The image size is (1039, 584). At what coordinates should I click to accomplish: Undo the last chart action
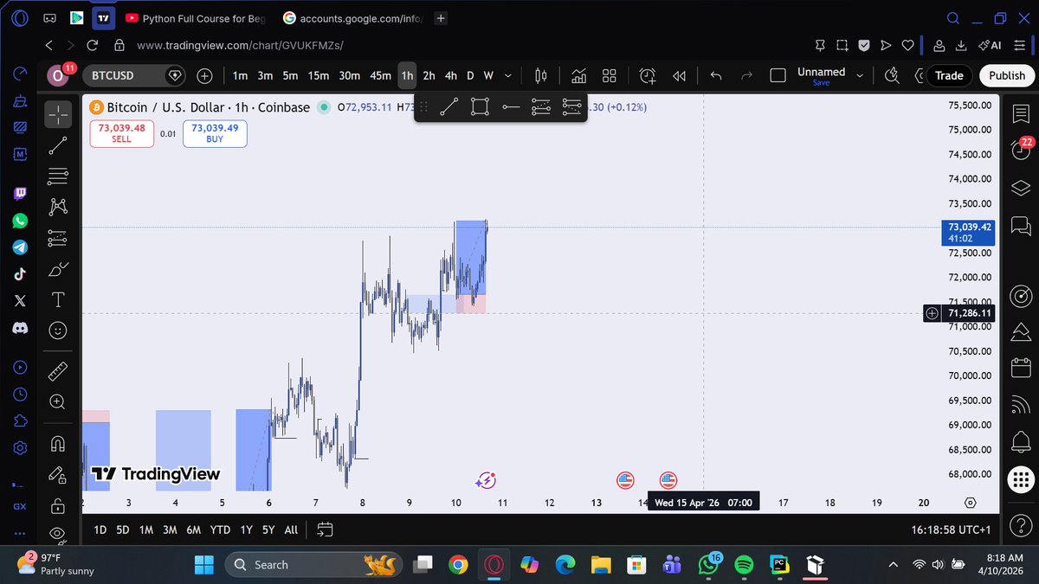pos(716,76)
